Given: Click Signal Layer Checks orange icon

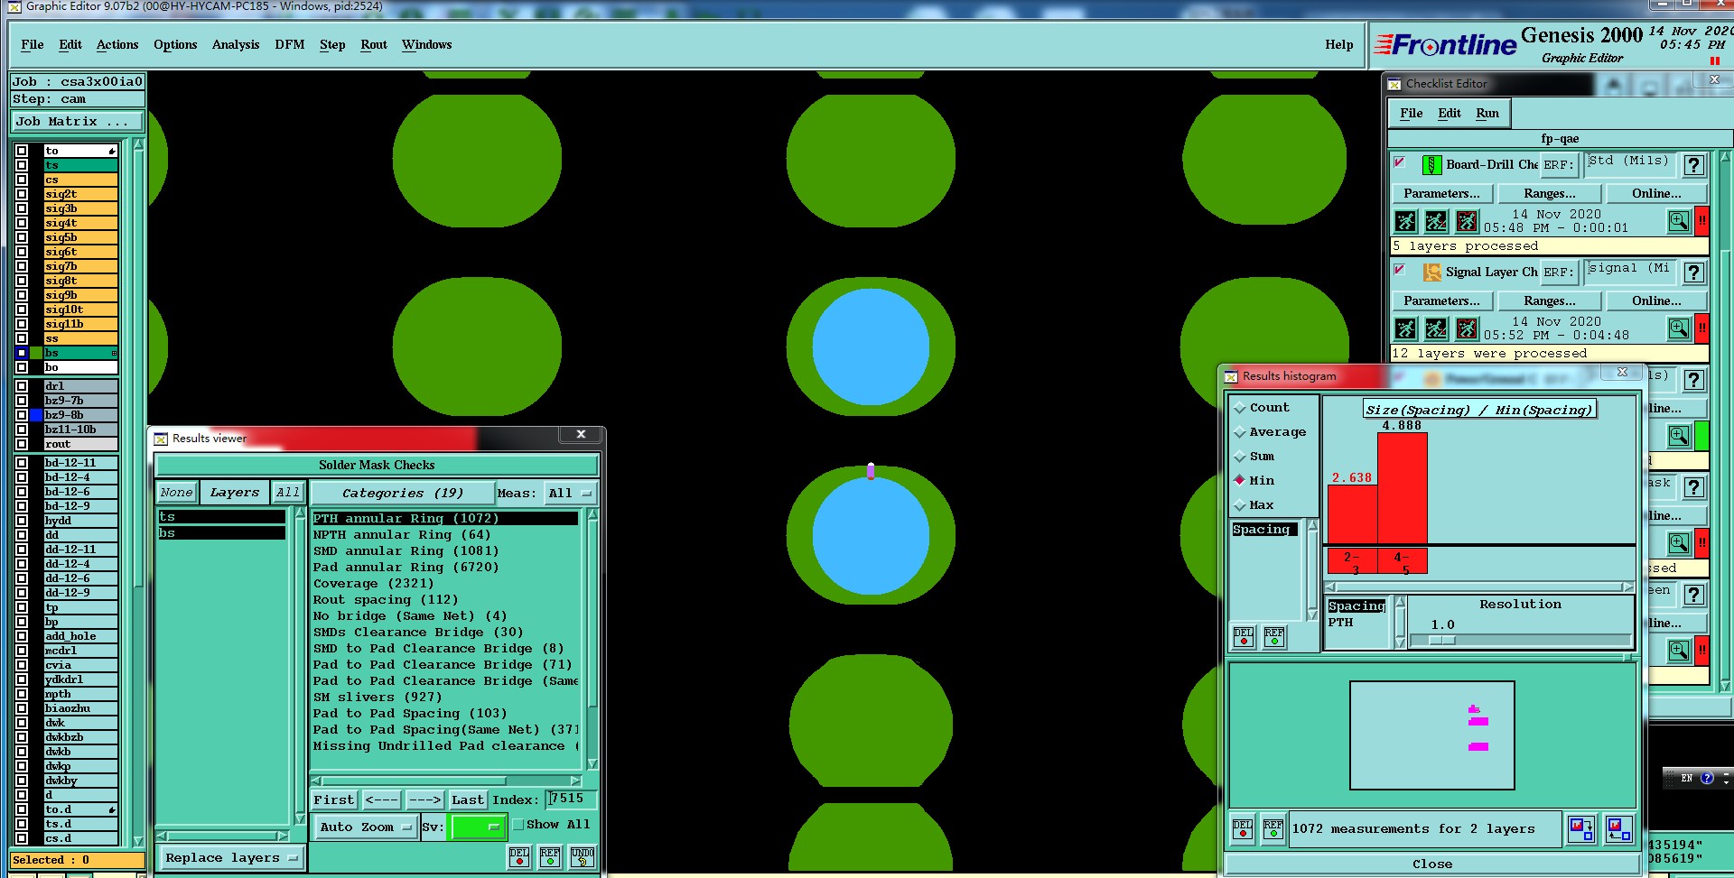Looking at the screenshot, I should pyautogui.click(x=1431, y=272).
